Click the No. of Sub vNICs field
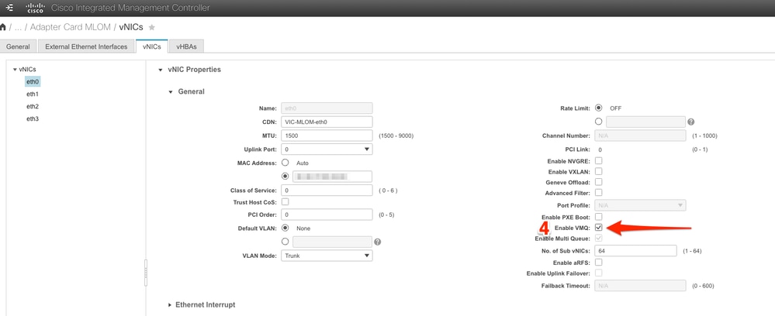 (635, 251)
